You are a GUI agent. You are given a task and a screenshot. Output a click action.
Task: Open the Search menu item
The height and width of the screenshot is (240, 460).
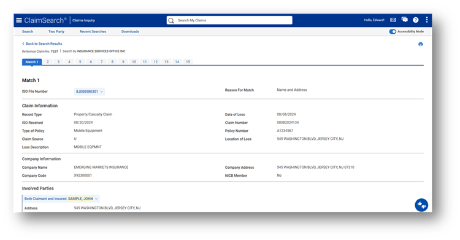[x=28, y=31]
